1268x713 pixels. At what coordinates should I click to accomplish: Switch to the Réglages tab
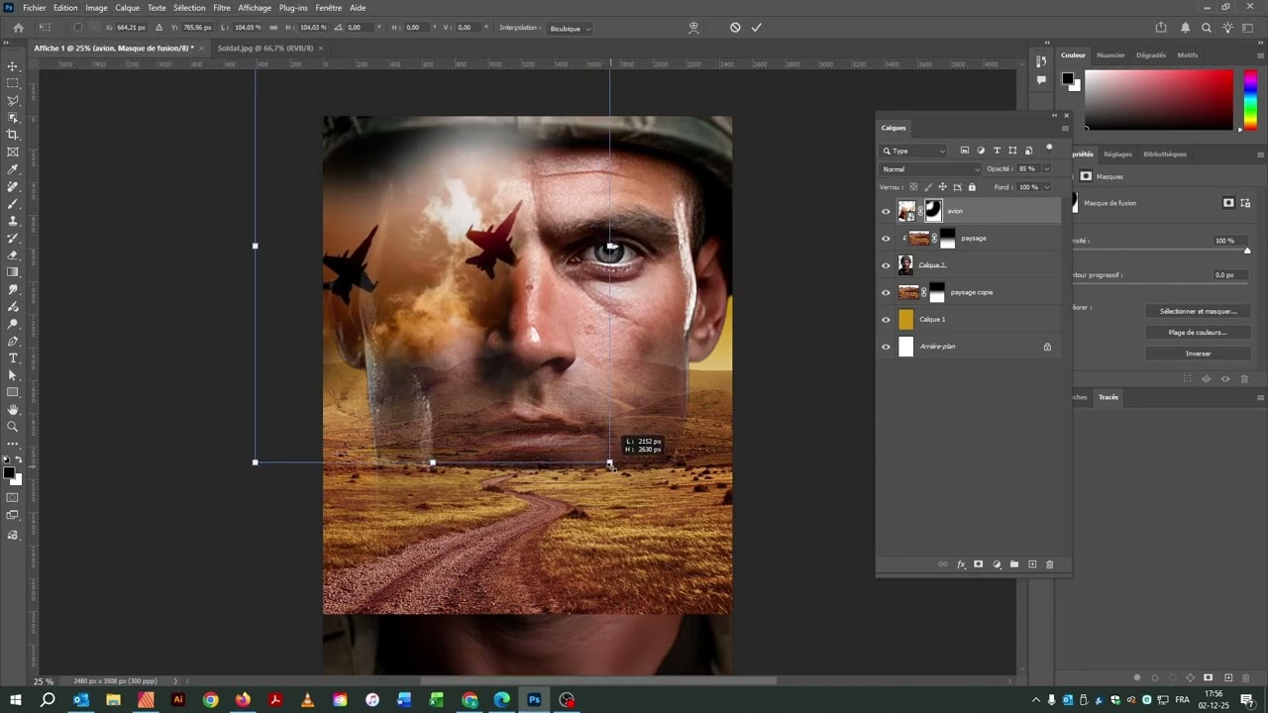pos(1117,154)
